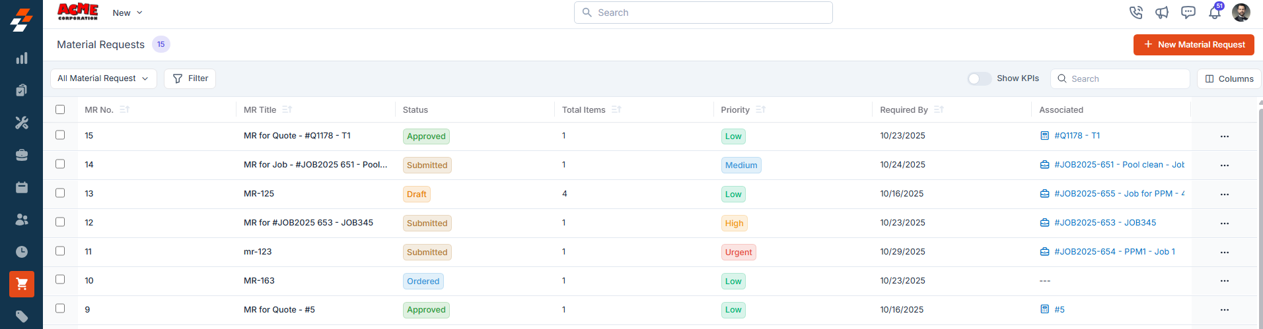The width and height of the screenshot is (1263, 329).
Task: Open associated job #JOB2025-653 - JOB345 link
Action: 1105,223
